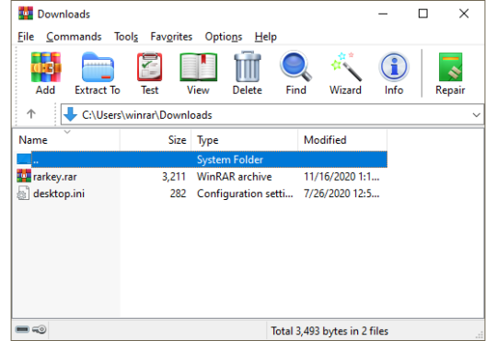
Task: Expand the address bar path dropdown
Action: (x=477, y=114)
